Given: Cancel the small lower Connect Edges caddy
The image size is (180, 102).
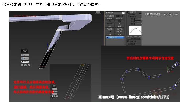Looking at the screenshot, I should point(57,96).
